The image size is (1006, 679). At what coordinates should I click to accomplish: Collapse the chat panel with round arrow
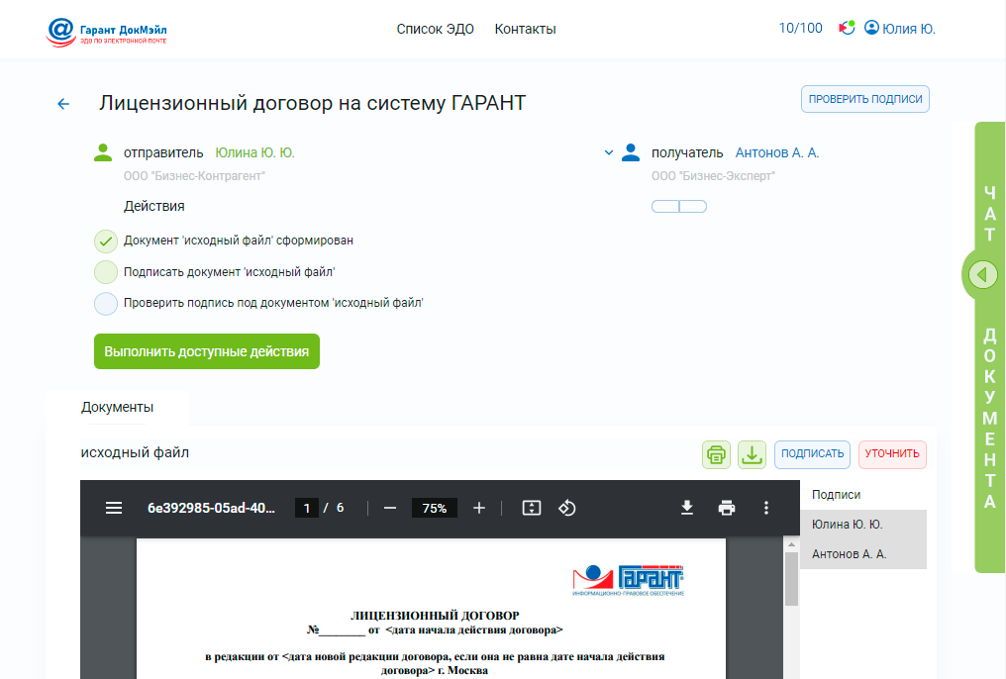[982, 274]
